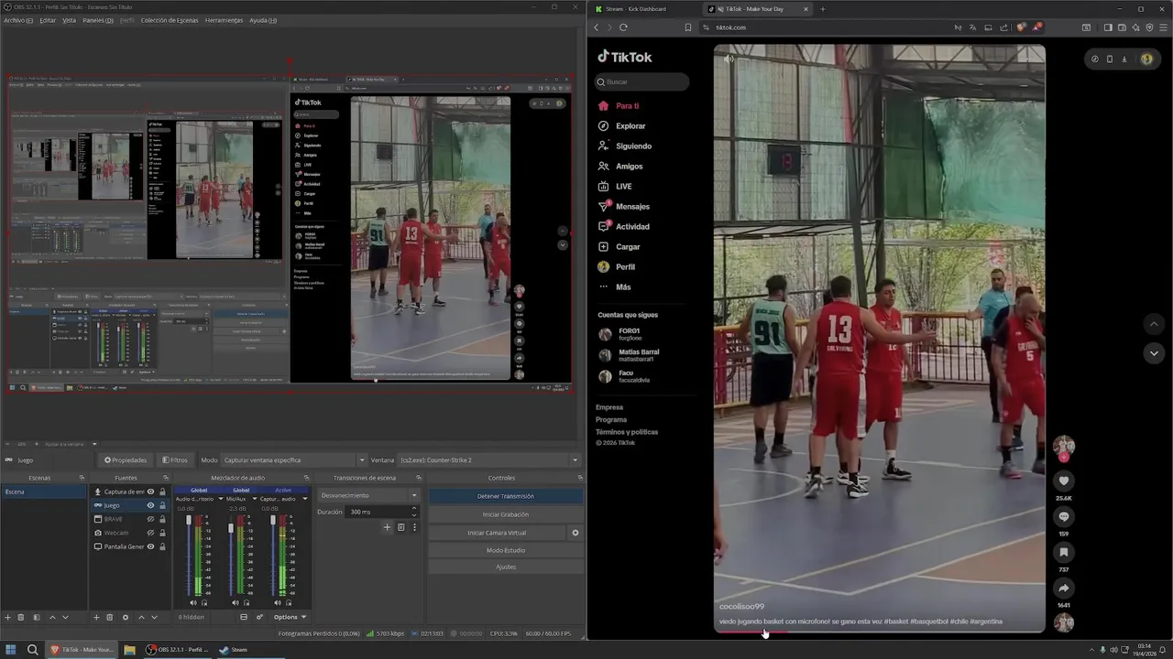Open TikTok Explorar sidebar item
Viewport: 1173px width, 659px height.
click(630, 126)
